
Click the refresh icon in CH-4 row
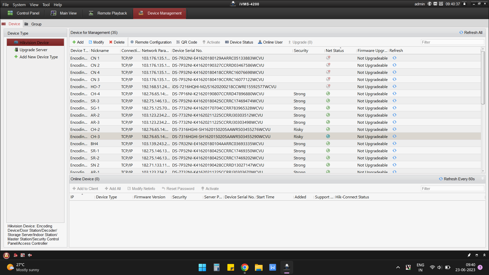(394, 94)
